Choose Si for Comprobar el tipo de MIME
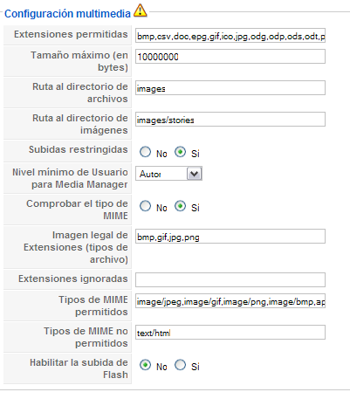The image size is (350, 399). coord(180,206)
